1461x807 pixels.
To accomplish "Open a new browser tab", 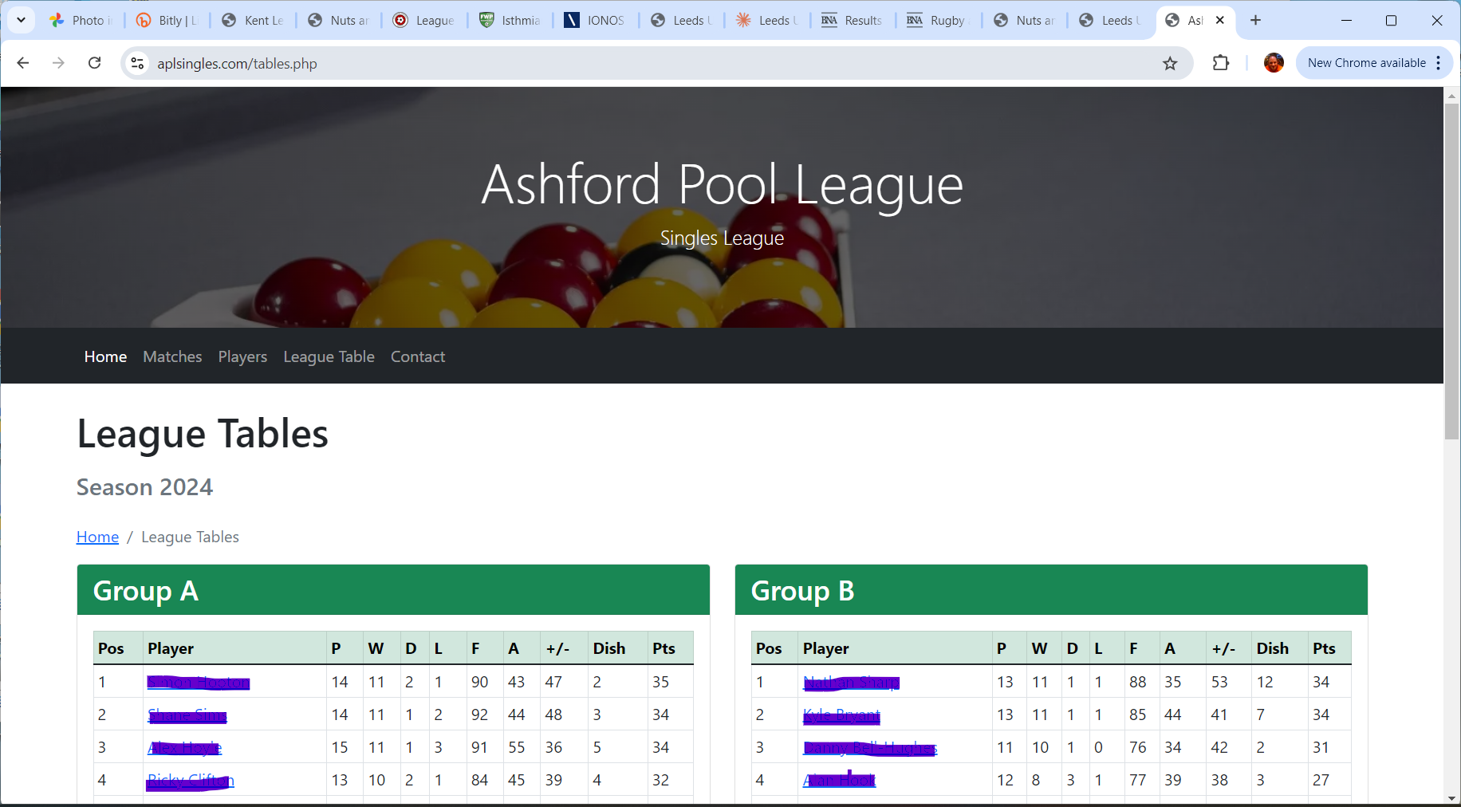I will coord(1255,20).
